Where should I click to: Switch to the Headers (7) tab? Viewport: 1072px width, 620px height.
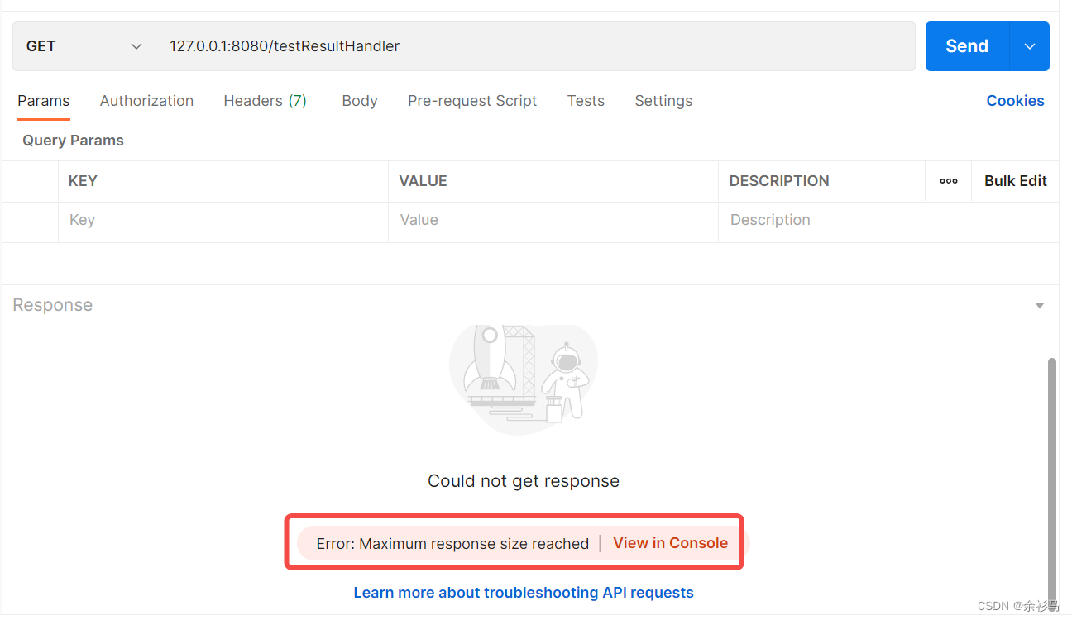(265, 100)
